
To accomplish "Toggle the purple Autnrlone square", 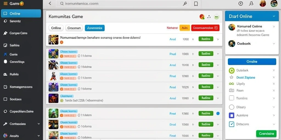I will 232,115.
